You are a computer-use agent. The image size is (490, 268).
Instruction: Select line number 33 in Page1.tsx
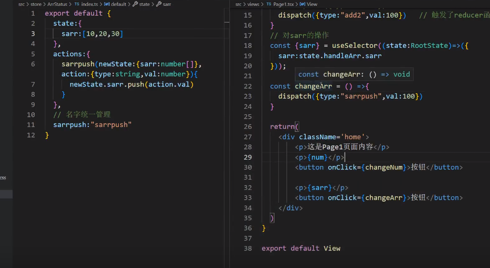click(x=248, y=198)
